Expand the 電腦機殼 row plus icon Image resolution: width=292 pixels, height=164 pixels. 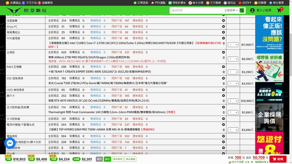point(223,136)
